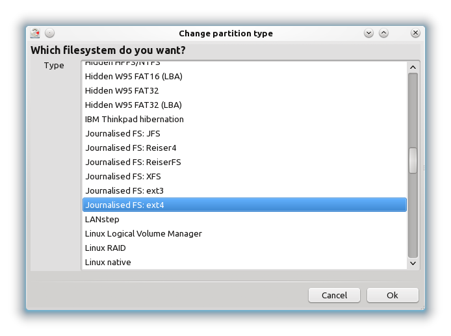Click the application icon in title bar
Viewport: 451px width, 336px height.
click(x=35, y=33)
